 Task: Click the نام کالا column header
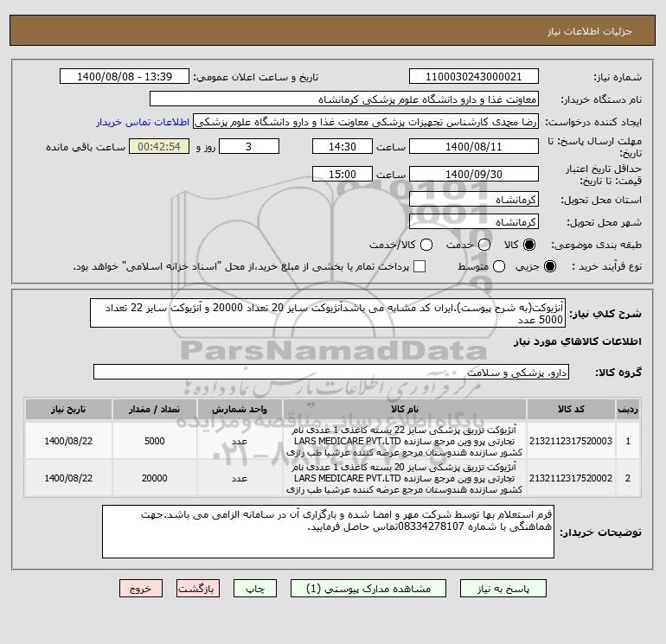[x=405, y=409]
